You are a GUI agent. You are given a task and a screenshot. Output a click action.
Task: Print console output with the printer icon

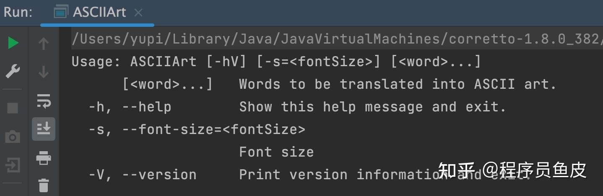coord(44,158)
